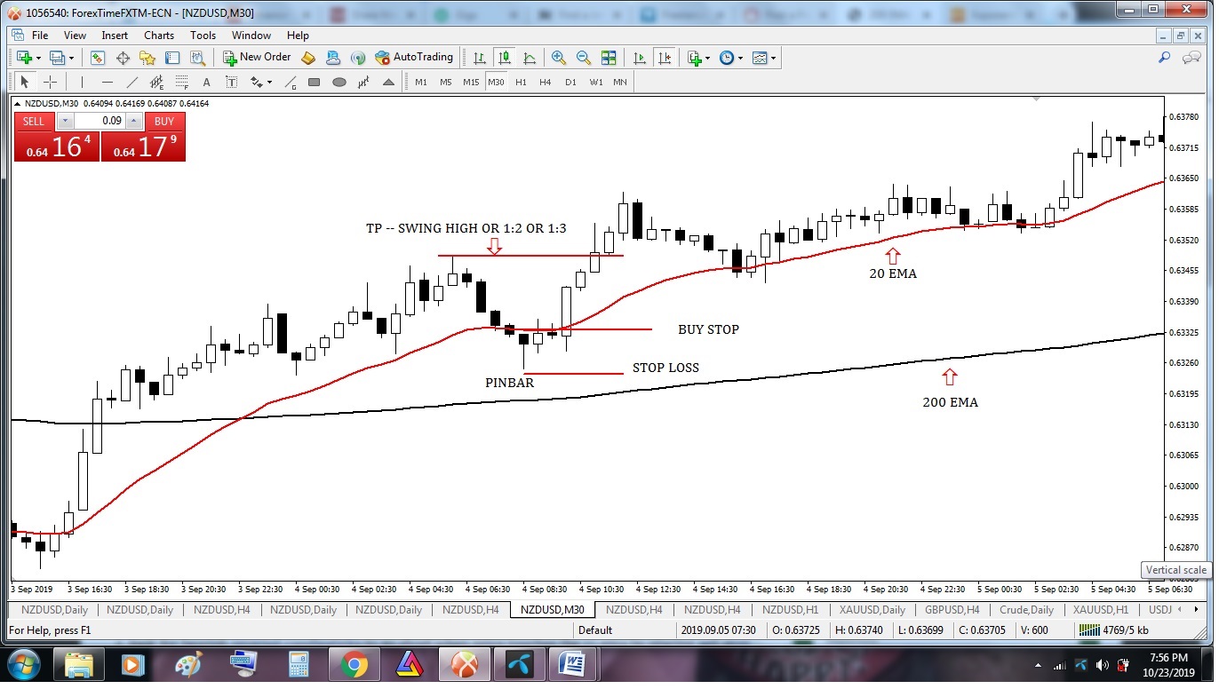Open the profiles dropdown arrow
The height and width of the screenshot is (689, 1219).
pos(71,58)
